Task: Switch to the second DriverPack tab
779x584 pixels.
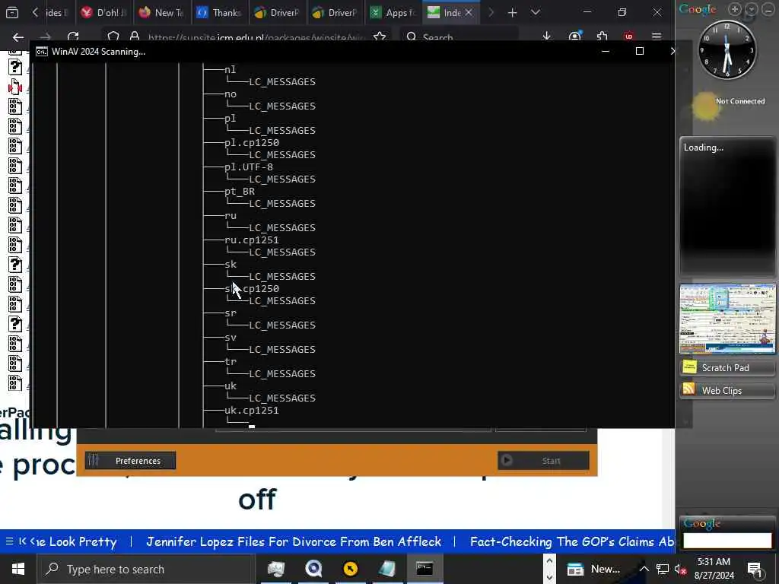Action: [335, 12]
